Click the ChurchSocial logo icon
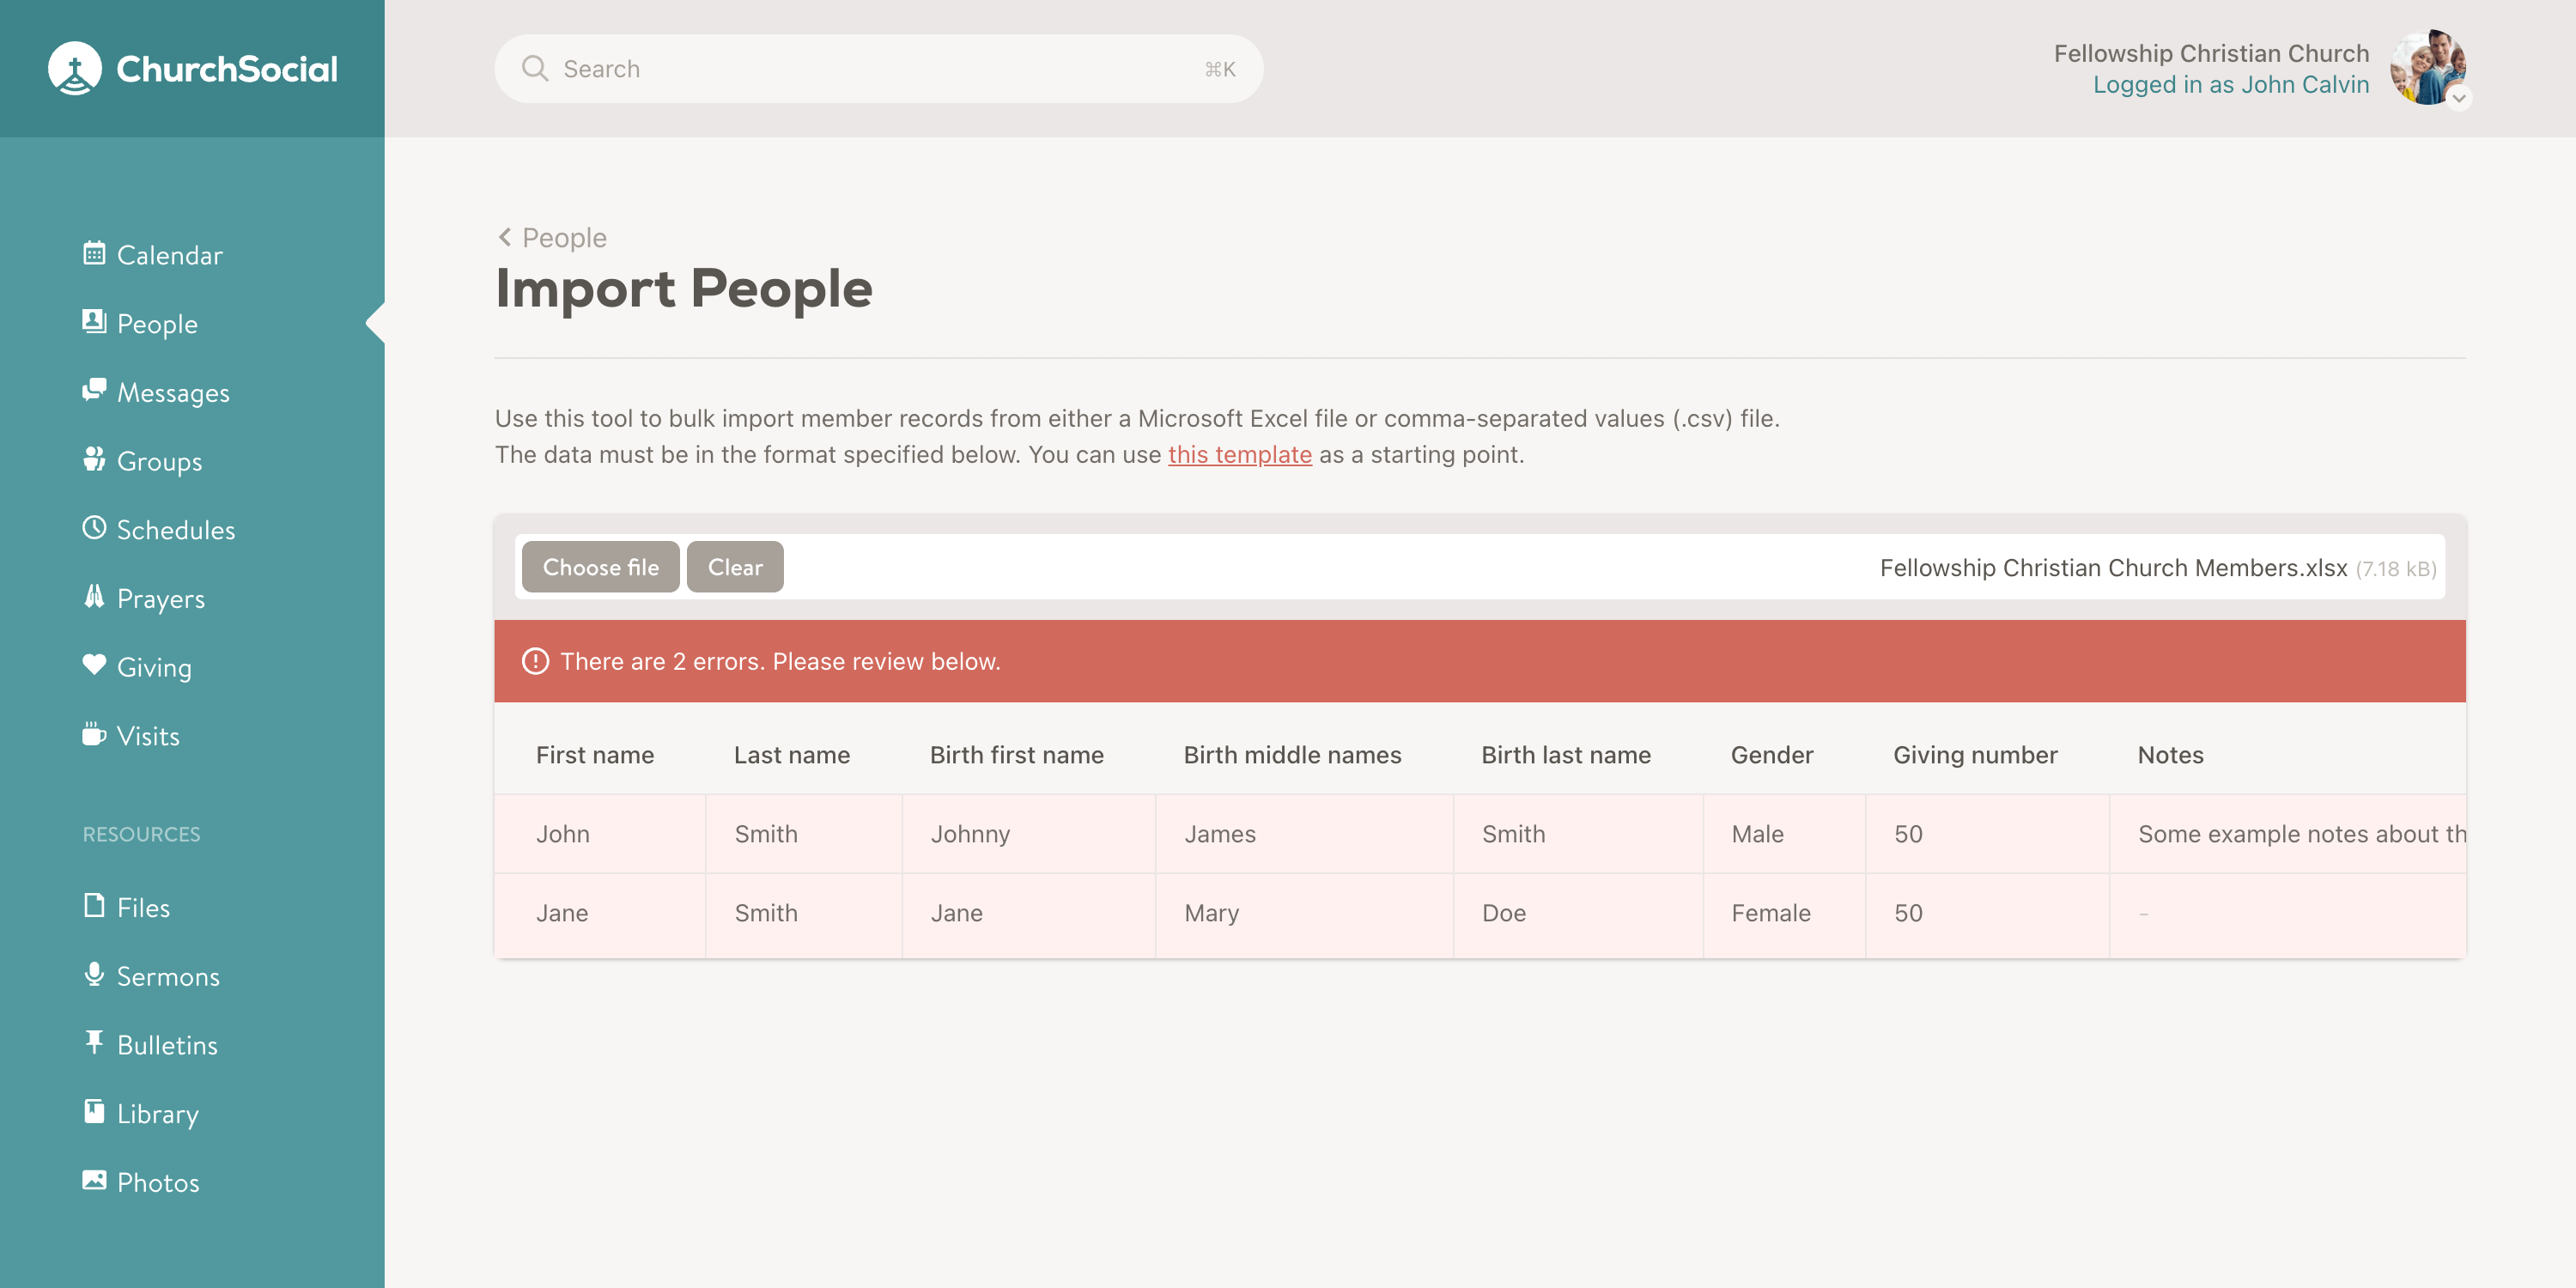 pyautogui.click(x=75, y=68)
